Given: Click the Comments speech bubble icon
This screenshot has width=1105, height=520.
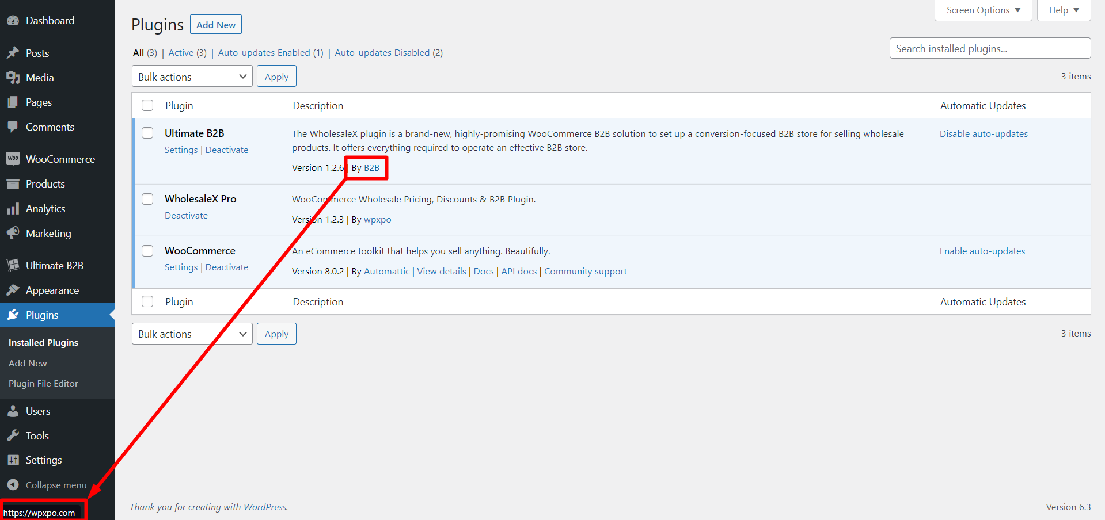Looking at the screenshot, I should click(13, 127).
